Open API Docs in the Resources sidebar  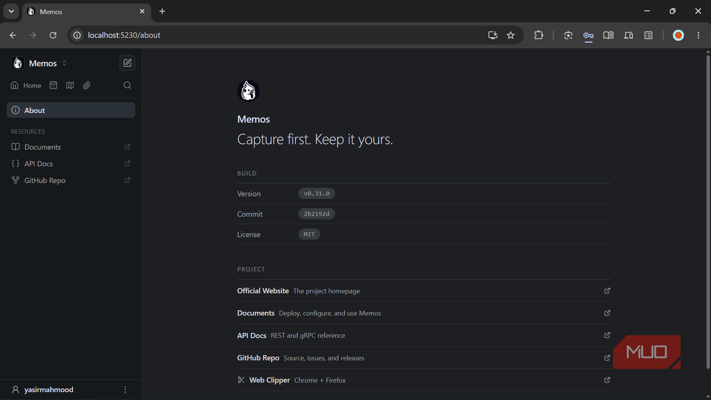(x=71, y=164)
